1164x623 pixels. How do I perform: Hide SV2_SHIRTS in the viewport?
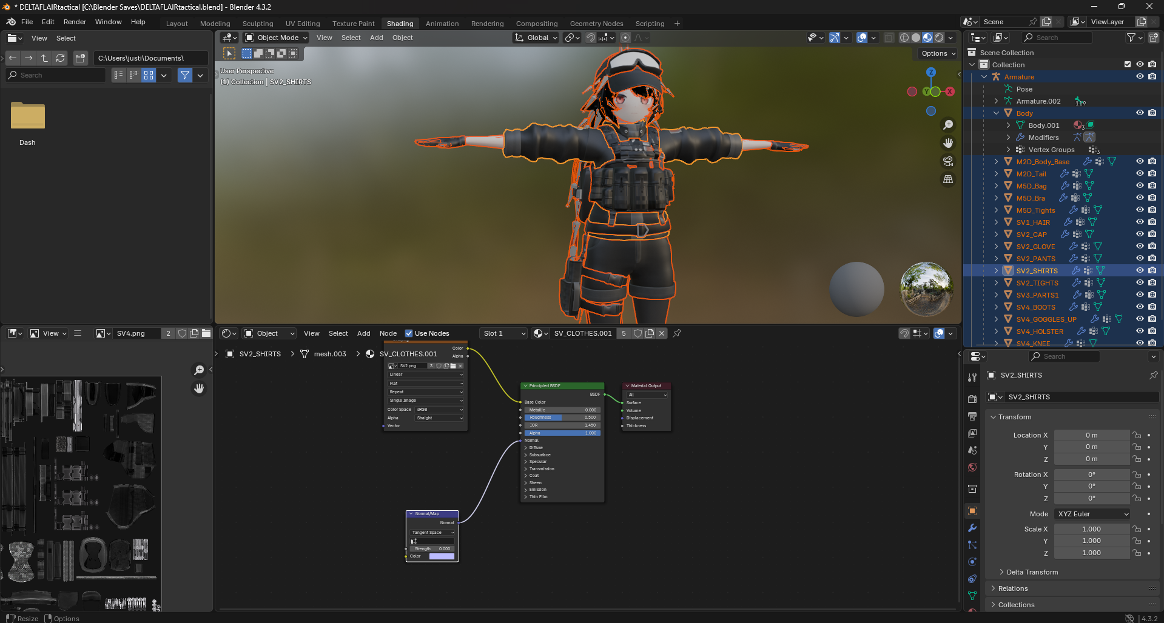[x=1140, y=271]
